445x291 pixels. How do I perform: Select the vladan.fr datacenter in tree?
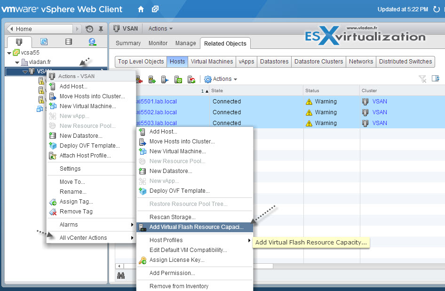[x=40, y=62]
